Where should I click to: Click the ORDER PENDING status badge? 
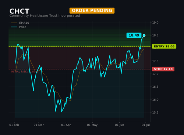[x=92, y=11]
